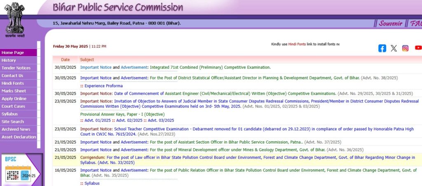Open answer key Advt. 03/2025

pyautogui.click(x=161, y=121)
